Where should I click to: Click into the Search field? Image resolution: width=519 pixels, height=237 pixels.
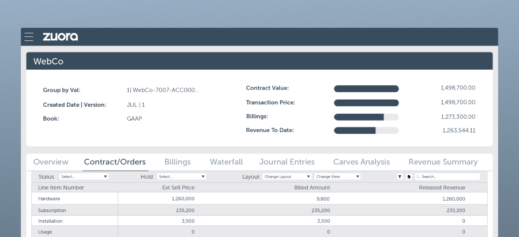coord(449,176)
